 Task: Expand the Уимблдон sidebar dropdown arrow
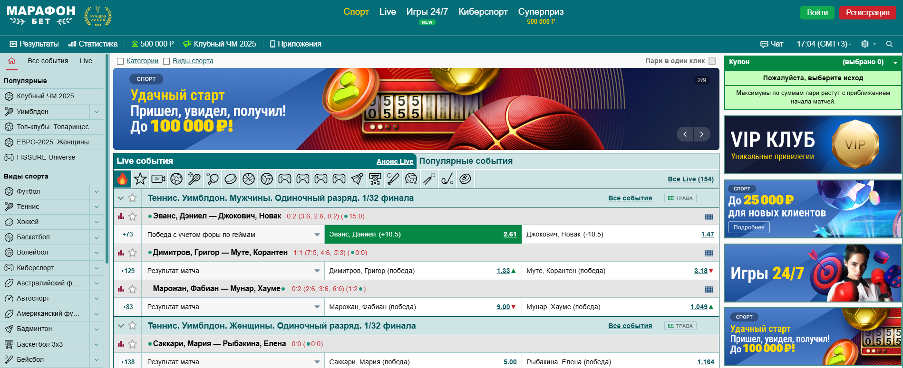pyautogui.click(x=97, y=112)
